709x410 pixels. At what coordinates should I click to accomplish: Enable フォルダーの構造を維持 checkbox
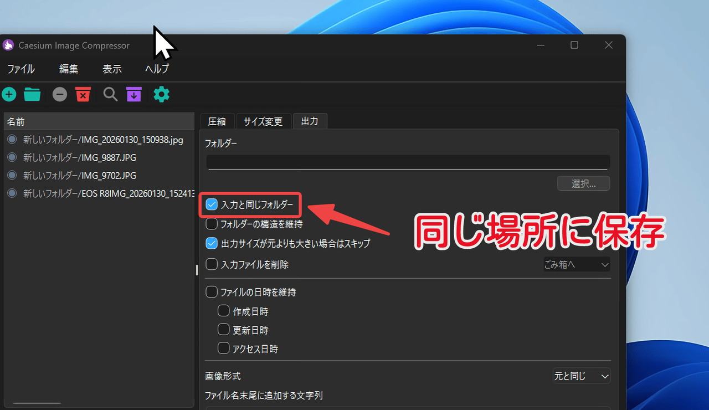click(212, 224)
